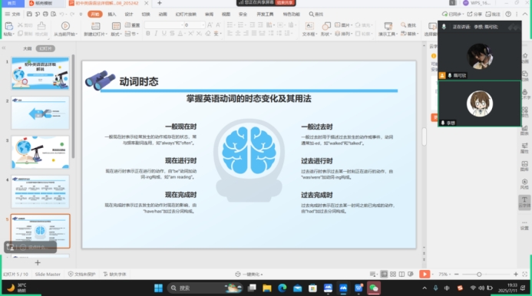Toggle Bold text formatting
This screenshot has width=532, height=296.
148,33
